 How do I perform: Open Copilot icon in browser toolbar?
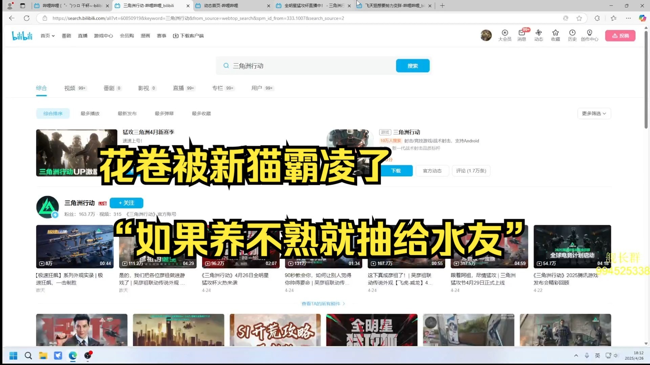pos(642,18)
